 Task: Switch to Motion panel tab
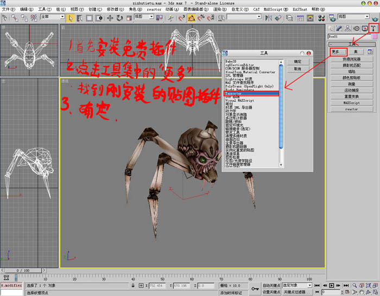[356, 29]
